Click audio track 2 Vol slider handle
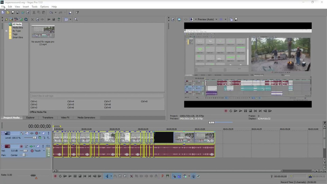The image size is (327, 184). coord(25,151)
